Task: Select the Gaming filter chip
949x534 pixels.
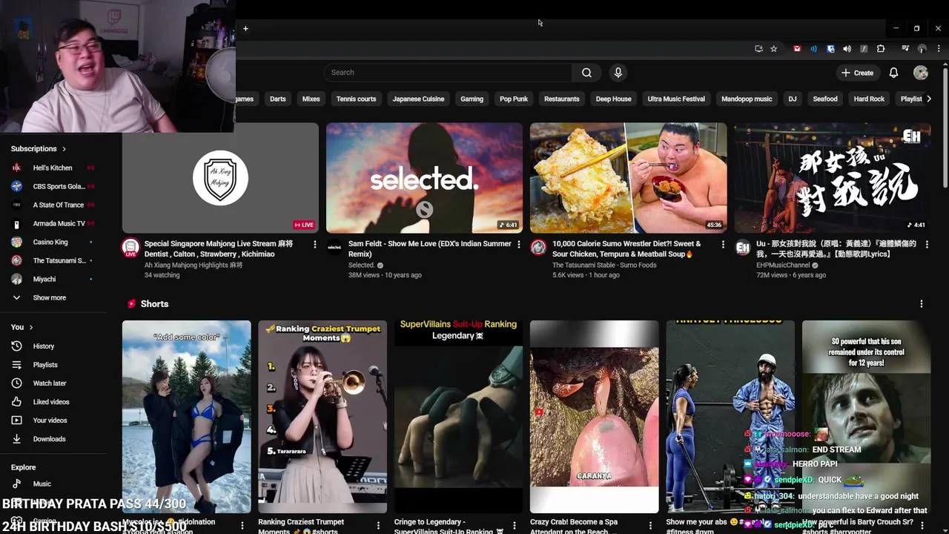Action: pyautogui.click(x=472, y=99)
